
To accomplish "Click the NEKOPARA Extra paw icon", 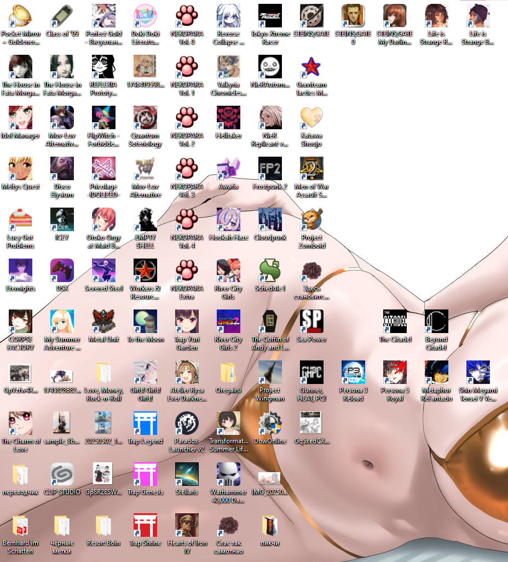I will pos(187,271).
